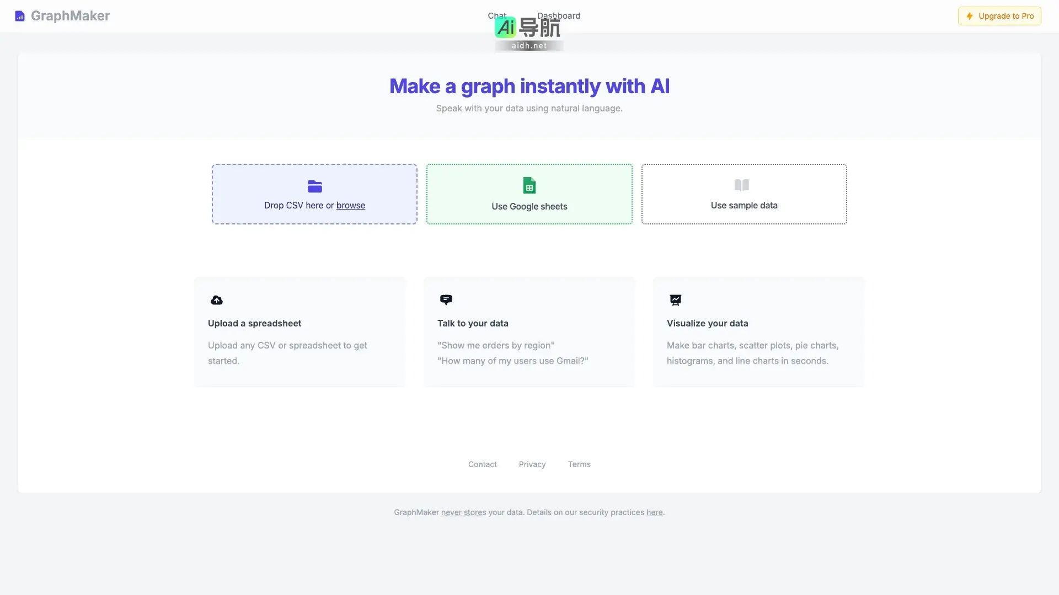Select the Use Google sheets option
1059x595 pixels.
tap(529, 194)
